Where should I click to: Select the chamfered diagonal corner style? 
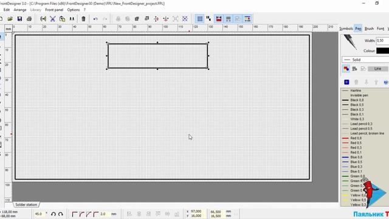(89, 214)
